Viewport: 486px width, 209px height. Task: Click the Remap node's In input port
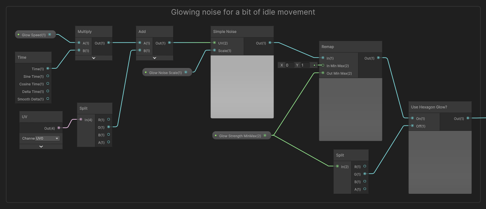coord(323,58)
